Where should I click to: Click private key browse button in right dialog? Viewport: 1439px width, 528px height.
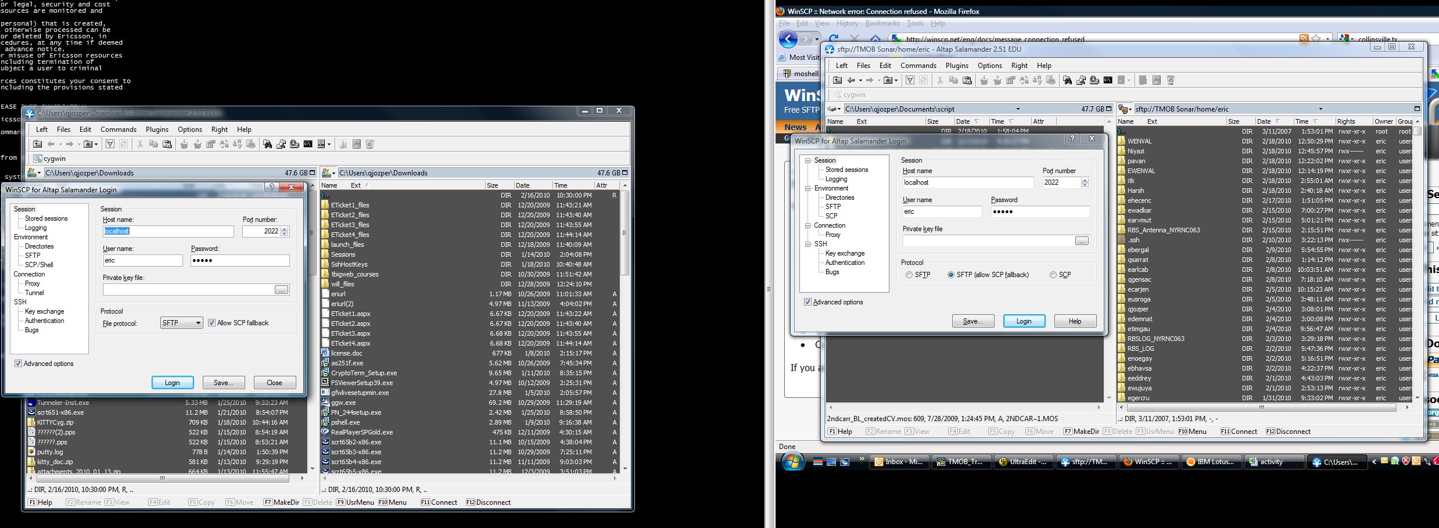1082,241
